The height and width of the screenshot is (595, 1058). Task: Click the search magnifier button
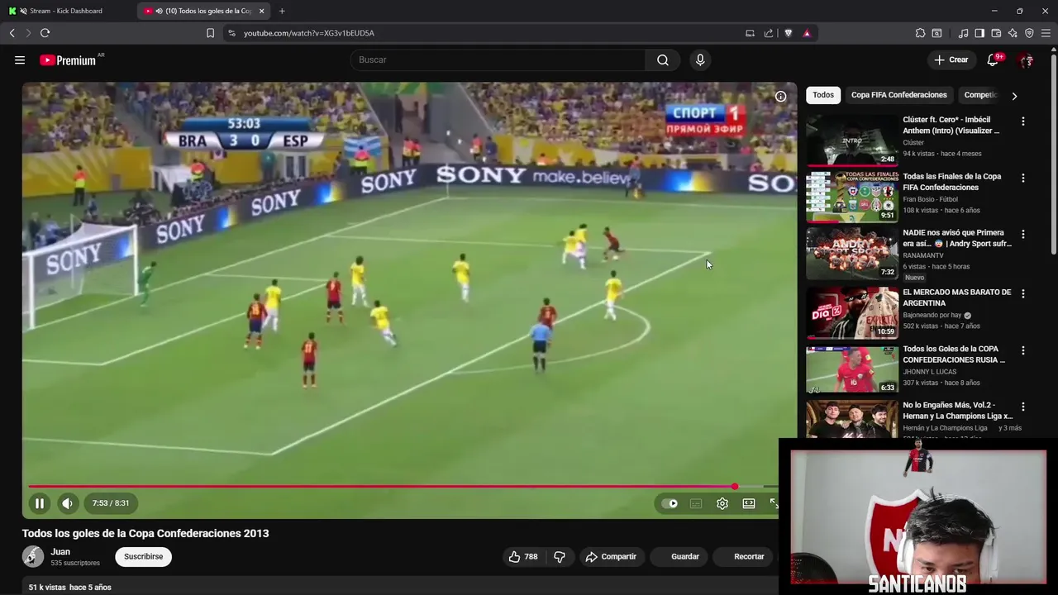663,59
